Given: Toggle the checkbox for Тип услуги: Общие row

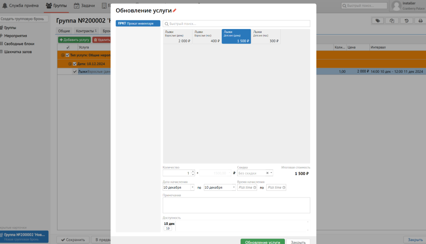Looking at the screenshot, I should [x=67, y=55].
